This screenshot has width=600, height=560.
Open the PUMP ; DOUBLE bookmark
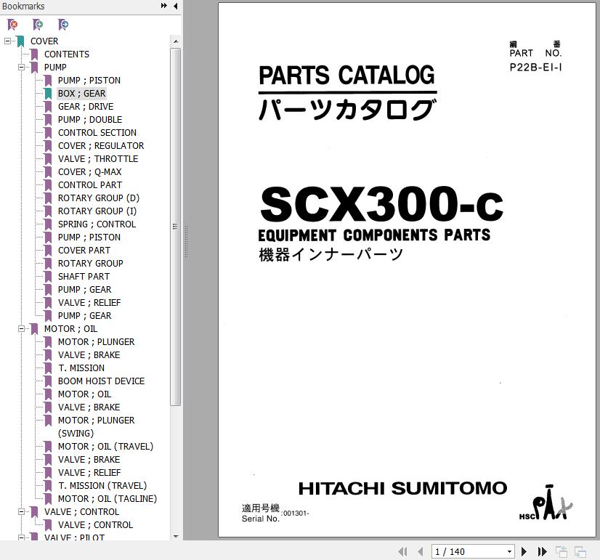click(x=90, y=119)
